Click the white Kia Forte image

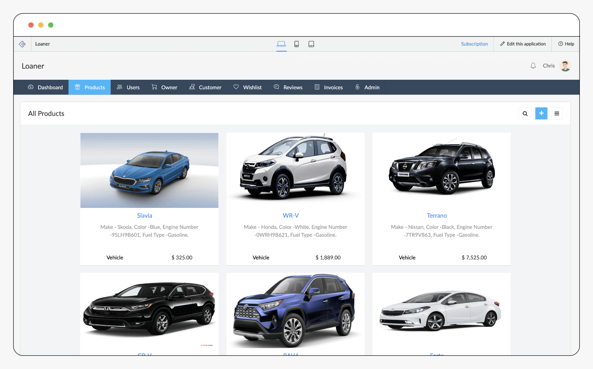click(x=441, y=311)
